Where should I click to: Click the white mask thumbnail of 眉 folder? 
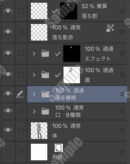(x=72, y=75)
